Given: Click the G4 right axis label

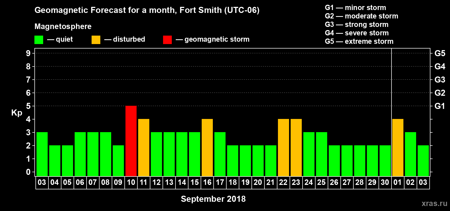Looking at the screenshot, I should pyautogui.click(x=440, y=66).
